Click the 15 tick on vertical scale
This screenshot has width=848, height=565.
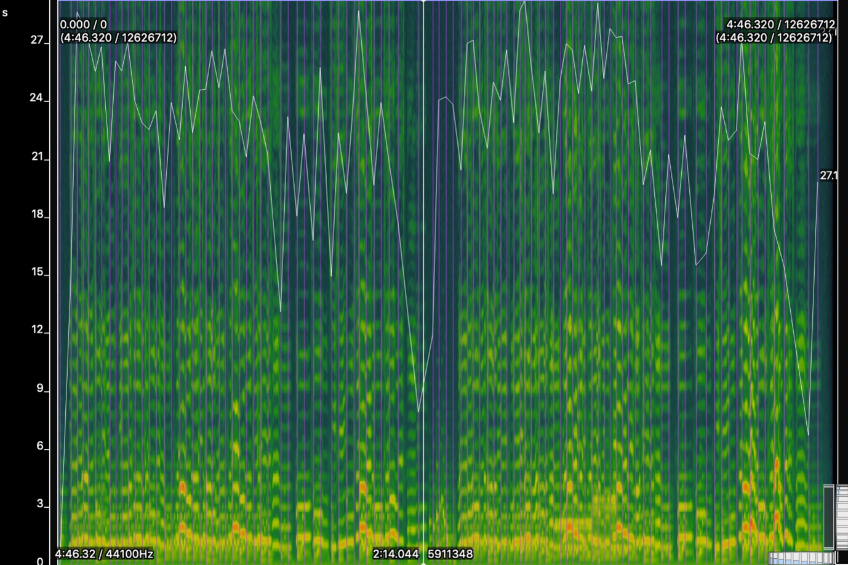(37, 272)
